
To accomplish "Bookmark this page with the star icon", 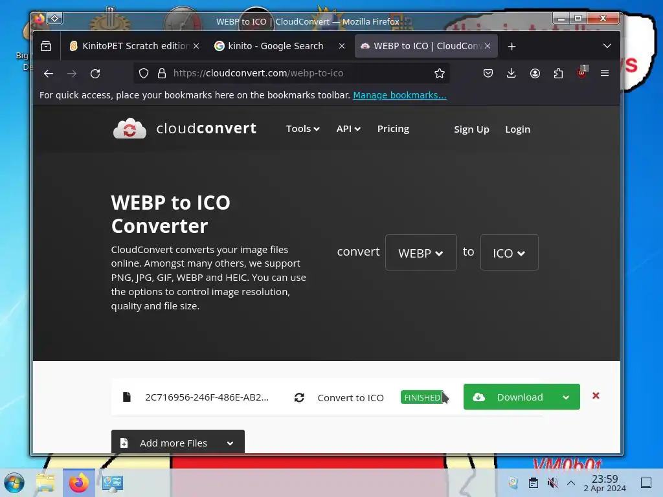I will [440, 74].
